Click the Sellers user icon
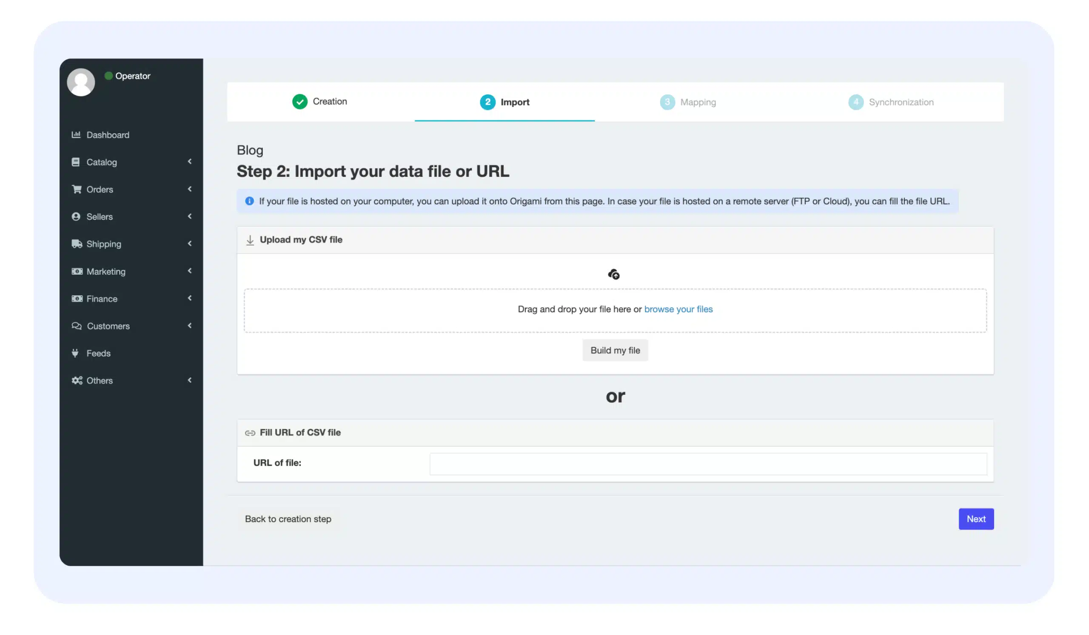Viewport: 1089px width, 635px height. 76,216
